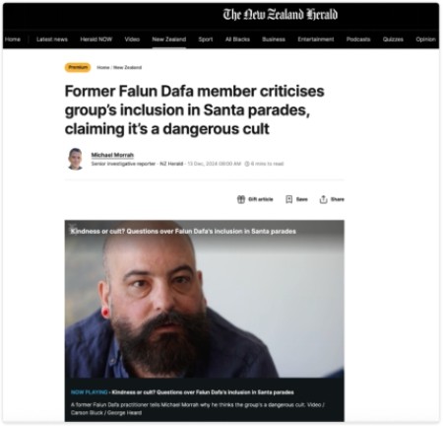Click the New Zealand breadcrumb link

click(x=127, y=67)
